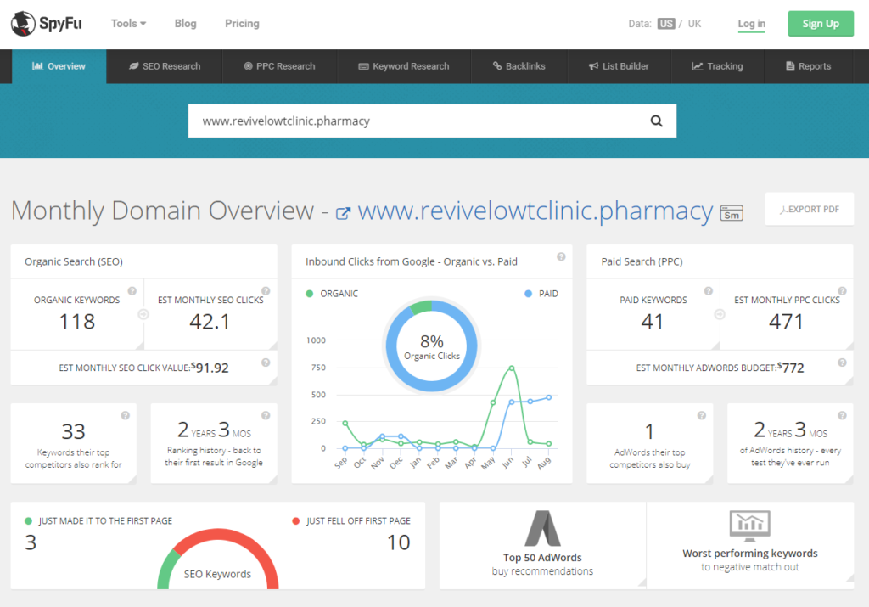Open help for SEO ranking history card

[x=266, y=416]
